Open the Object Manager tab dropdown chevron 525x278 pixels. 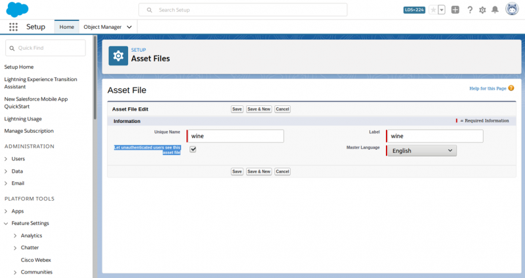[x=129, y=27]
